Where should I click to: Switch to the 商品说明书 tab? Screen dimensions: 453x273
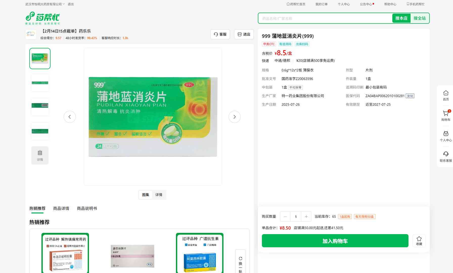coord(87,208)
